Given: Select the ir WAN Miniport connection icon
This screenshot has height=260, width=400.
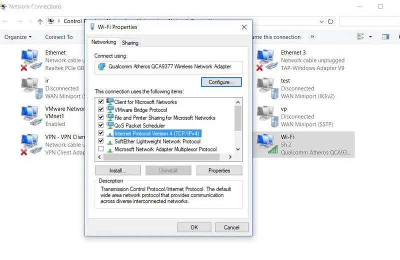Looking at the screenshot, I should pos(31,88).
